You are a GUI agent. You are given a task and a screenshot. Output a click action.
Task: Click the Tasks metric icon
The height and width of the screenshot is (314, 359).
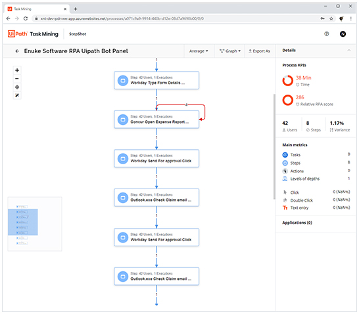pos(285,155)
